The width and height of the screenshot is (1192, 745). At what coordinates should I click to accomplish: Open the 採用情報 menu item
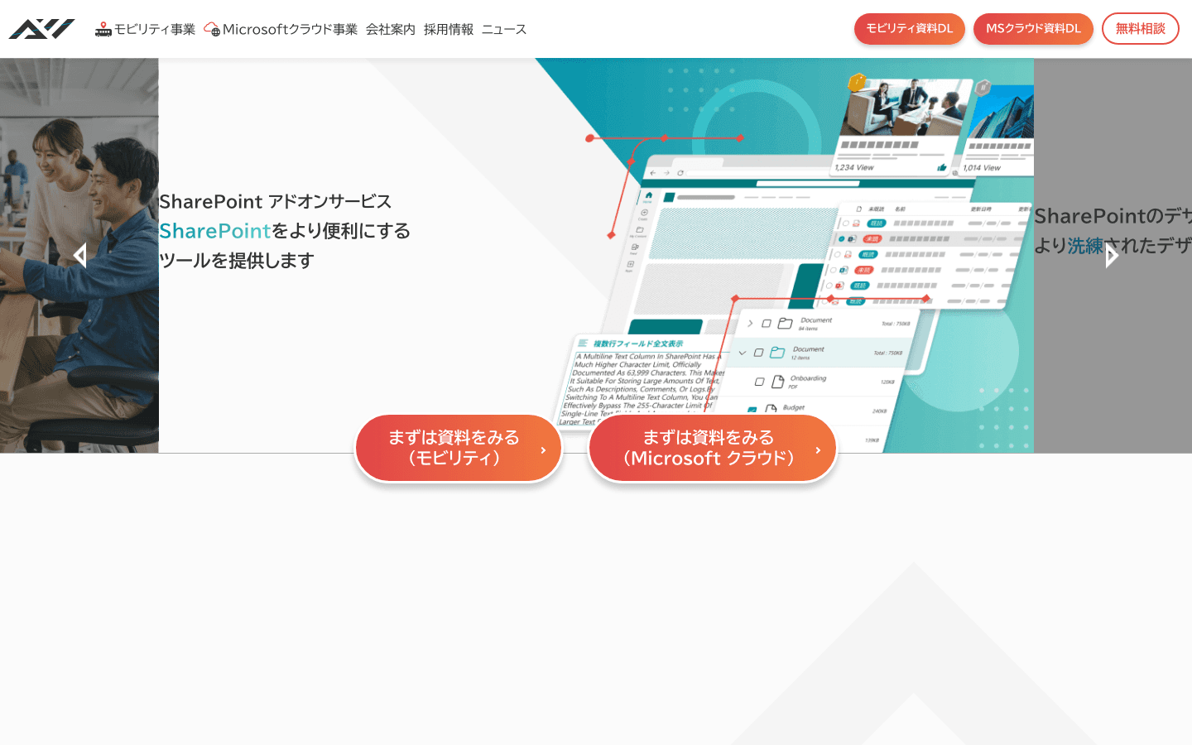pos(449,30)
